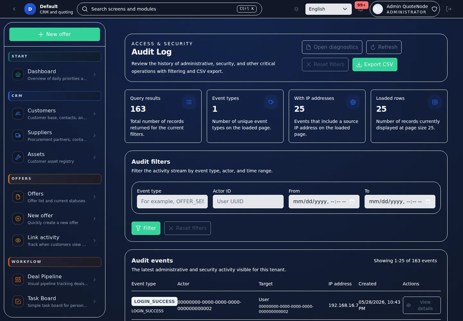The width and height of the screenshot is (463, 321).
Task: Open notifications bell with 99+ badge
Action: tap(361, 9)
